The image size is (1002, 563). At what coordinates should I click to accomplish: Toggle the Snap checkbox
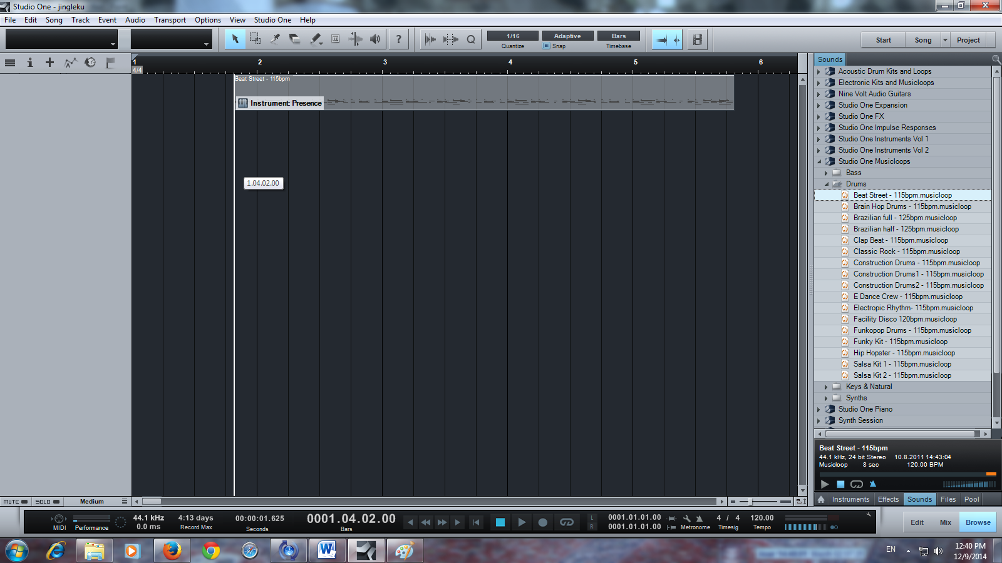(546, 46)
